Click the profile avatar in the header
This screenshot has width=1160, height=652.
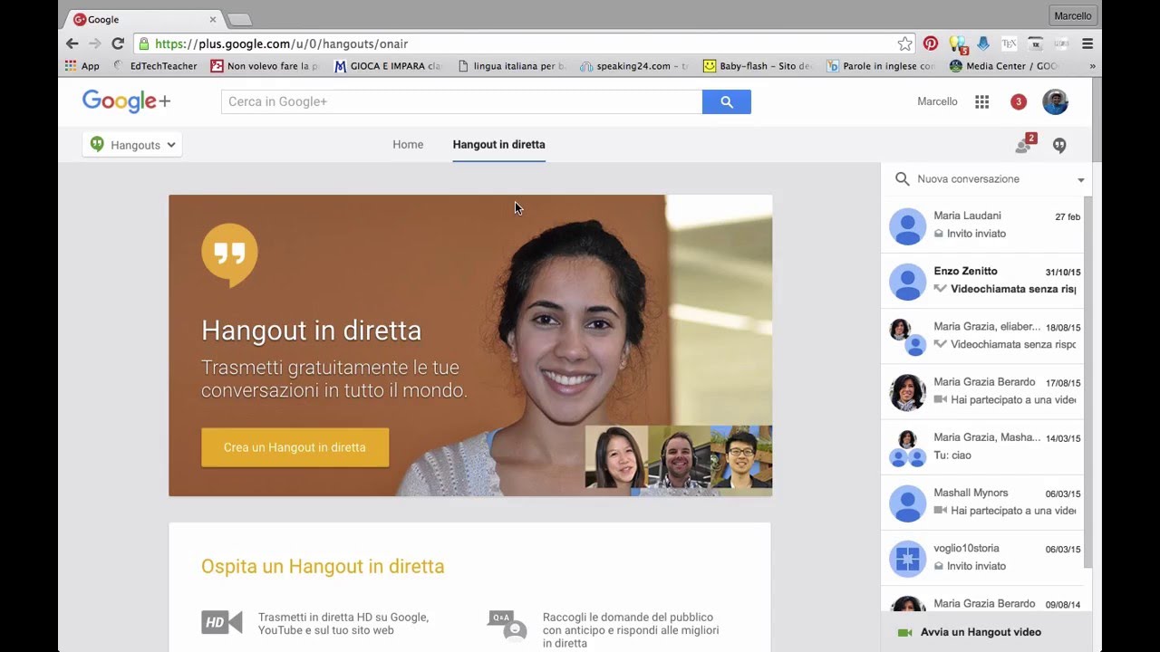pyautogui.click(x=1055, y=102)
